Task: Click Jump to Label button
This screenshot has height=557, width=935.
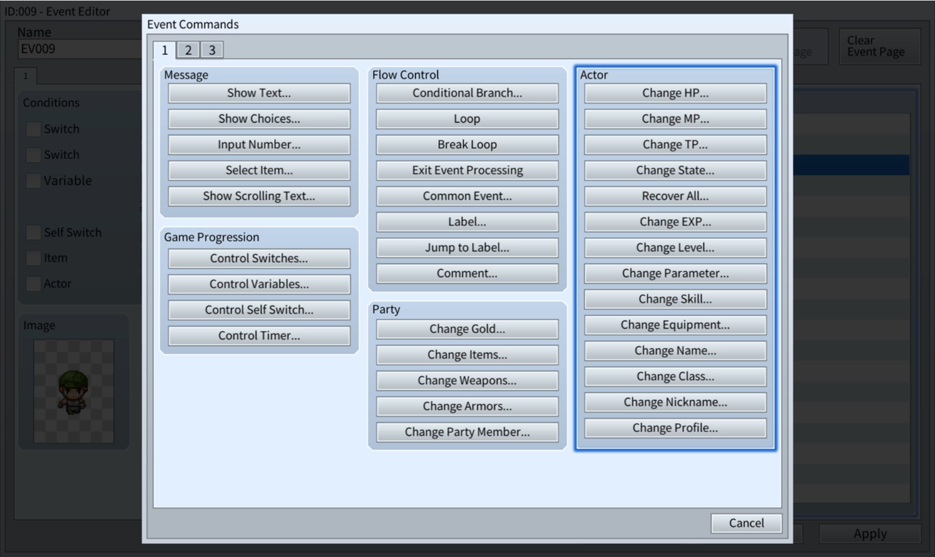Action: click(x=467, y=248)
